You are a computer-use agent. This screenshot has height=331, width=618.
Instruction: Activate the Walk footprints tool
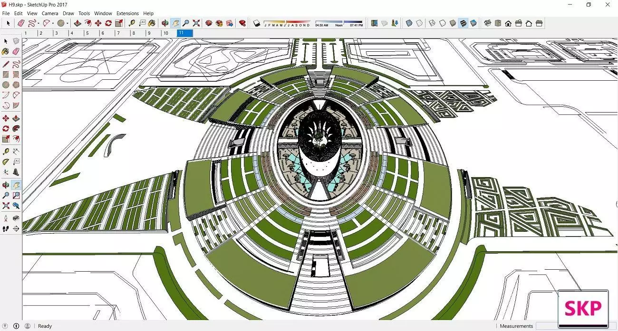[x=6, y=228]
